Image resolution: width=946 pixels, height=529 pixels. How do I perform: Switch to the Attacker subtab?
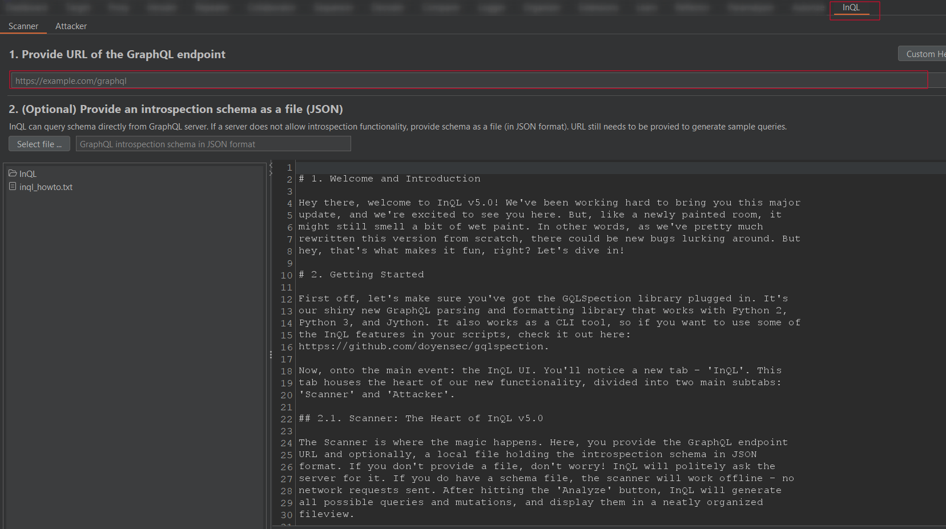point(71,26)
